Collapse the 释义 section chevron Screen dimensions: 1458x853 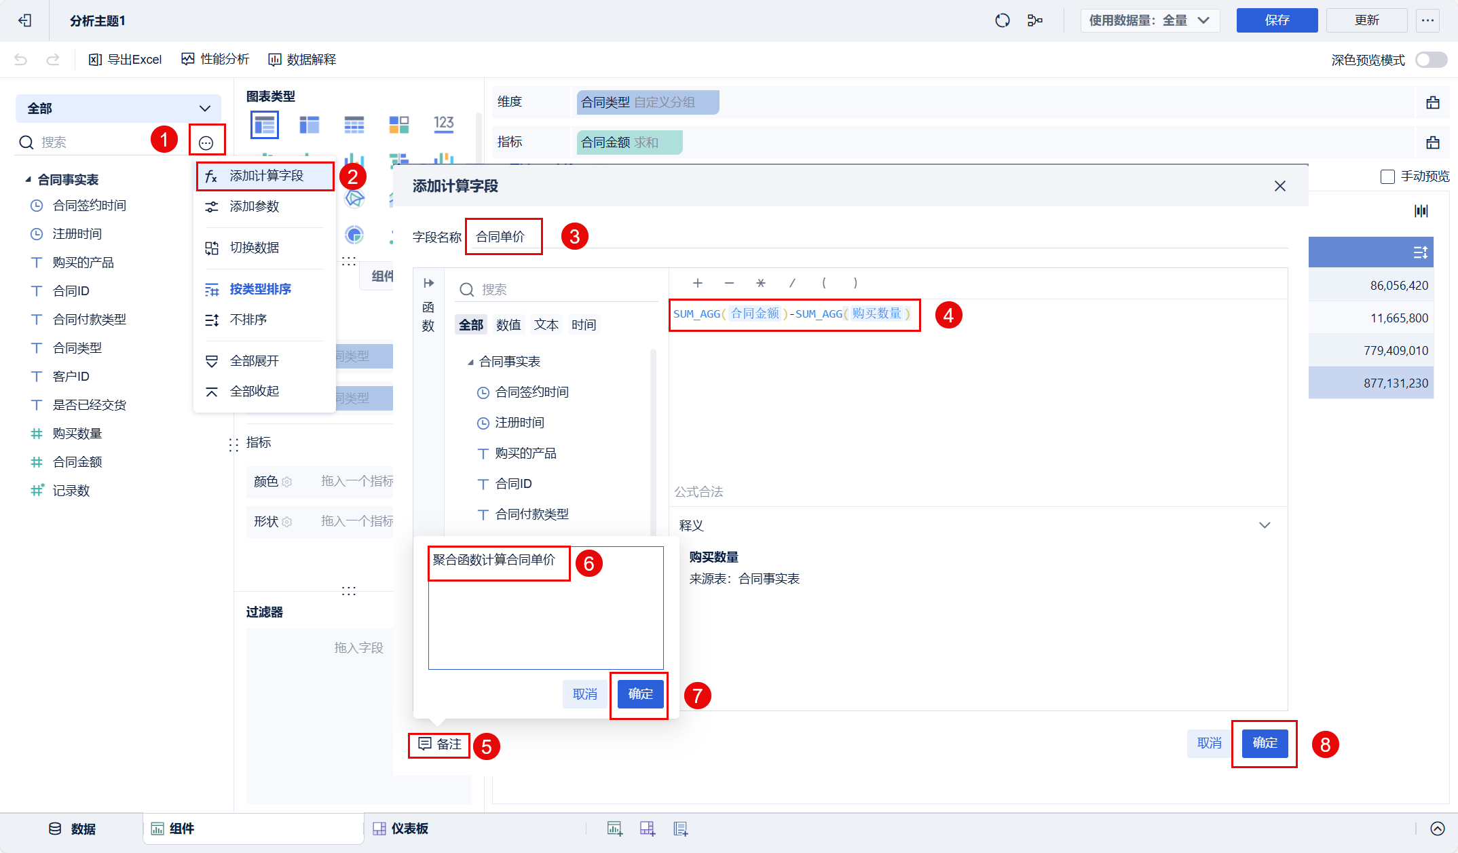pyautogui.click(x=1265, y=525)
